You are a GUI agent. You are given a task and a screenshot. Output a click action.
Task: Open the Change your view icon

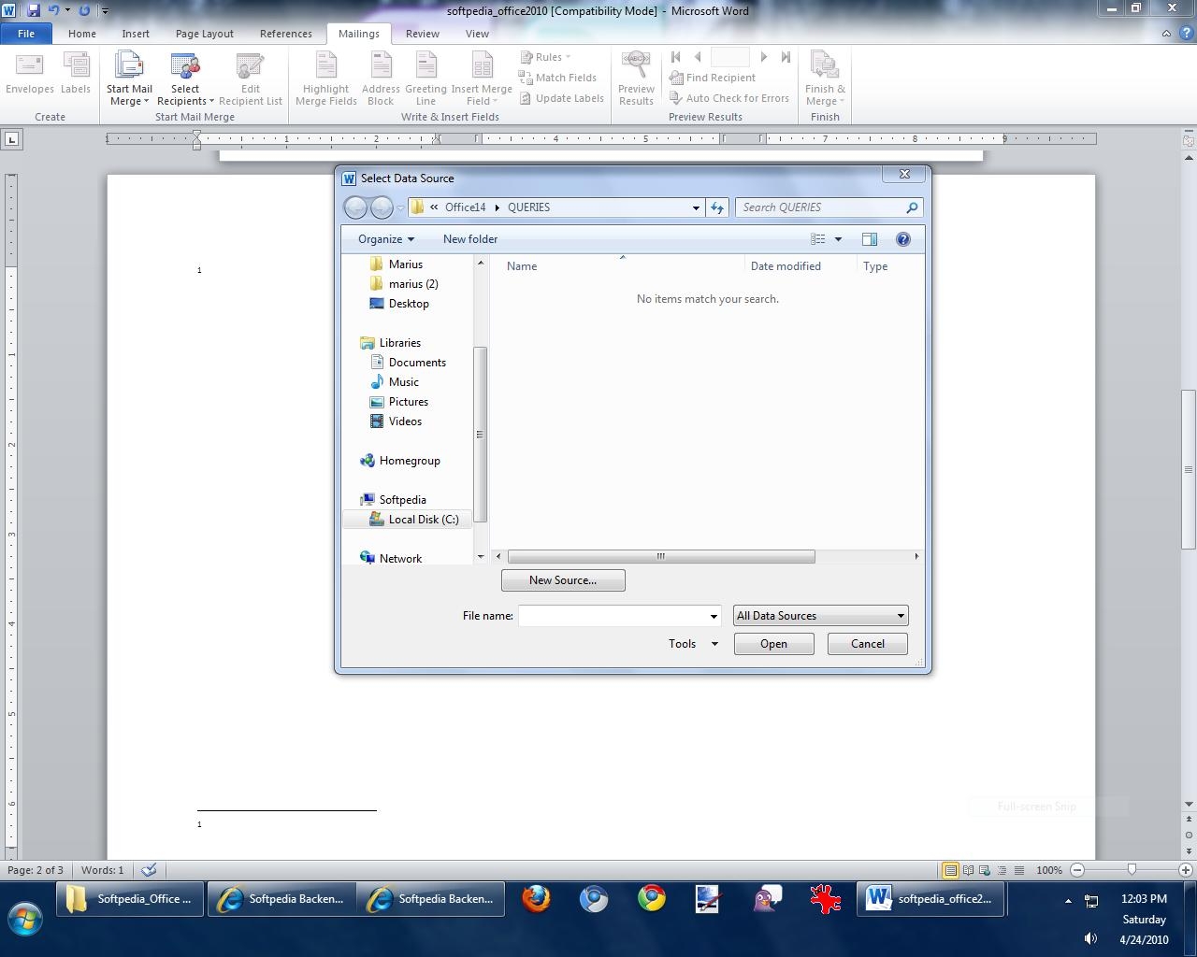[x=818, y=239]
